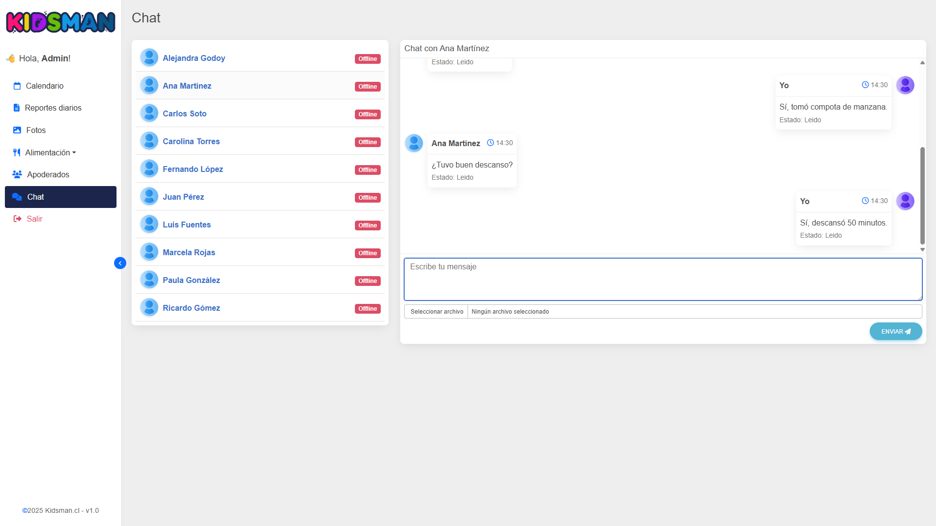Screen dimensions: 936x526
Task: Click Ana Martínez's avatar in conversation
Action: [414, 143]
